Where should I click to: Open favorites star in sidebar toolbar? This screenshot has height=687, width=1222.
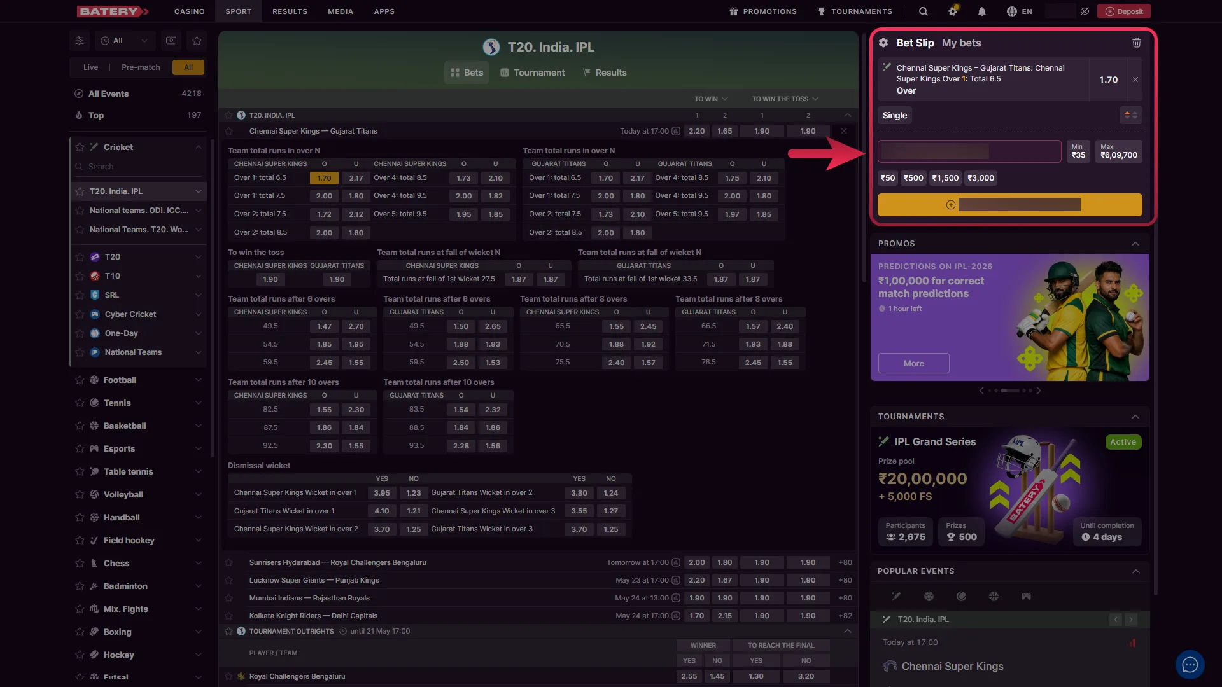(x=197, y=41)
